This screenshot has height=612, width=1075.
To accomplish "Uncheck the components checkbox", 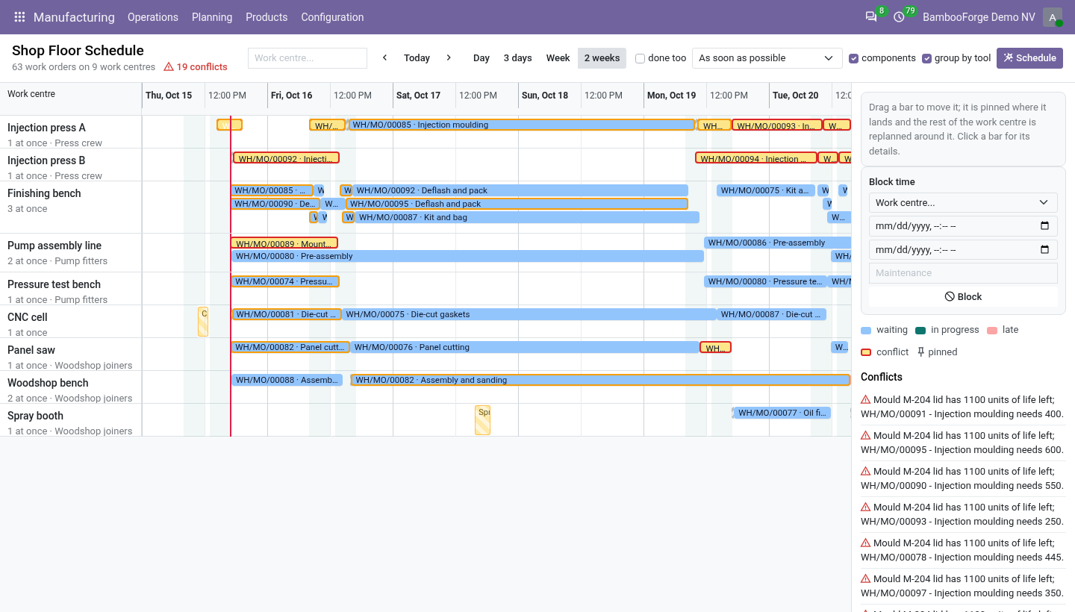I will click(x=854, y=58).
